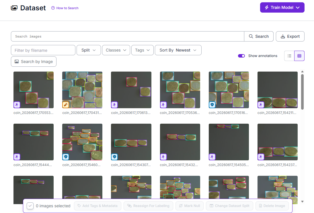Screen dimensions: 314x213
Task: Click the scrollbar down arrow
Action: coord(302,202)
